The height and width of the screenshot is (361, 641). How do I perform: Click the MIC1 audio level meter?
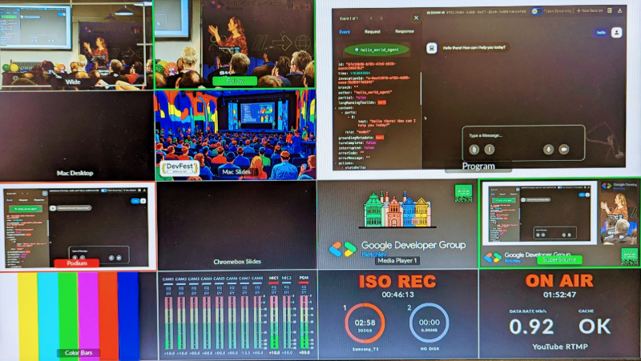tap(274, 318)
